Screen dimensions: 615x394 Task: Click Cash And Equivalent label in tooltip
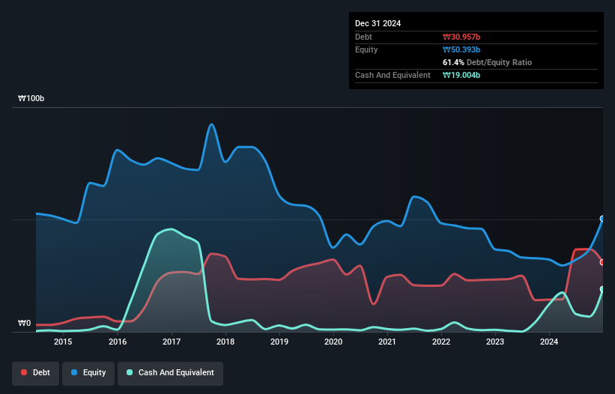393,75
